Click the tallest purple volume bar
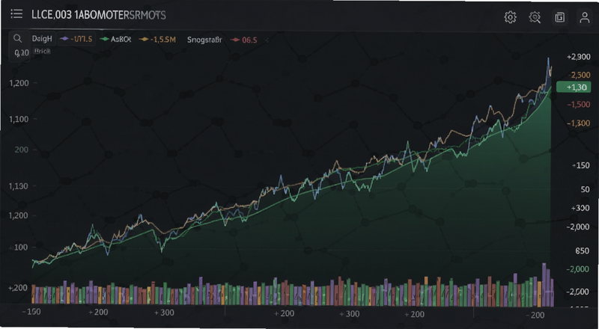 [x=544, y=285]
